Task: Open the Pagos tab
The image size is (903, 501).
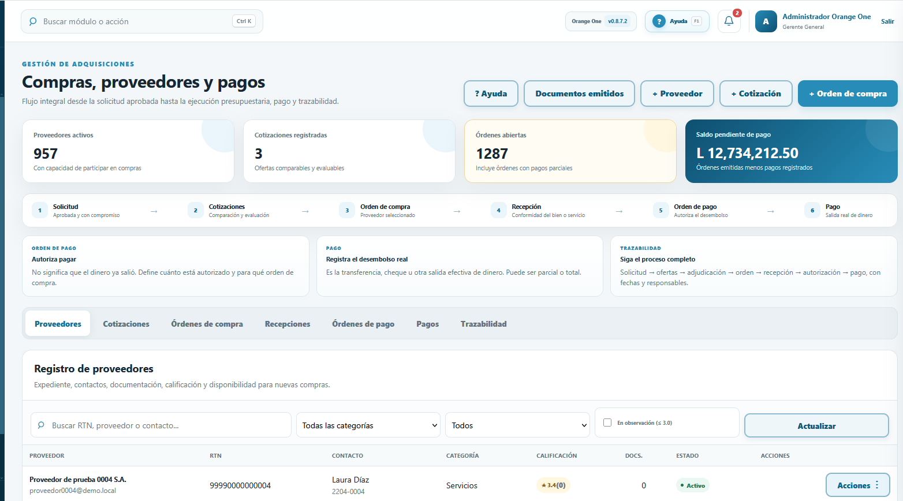Action: 428,324
